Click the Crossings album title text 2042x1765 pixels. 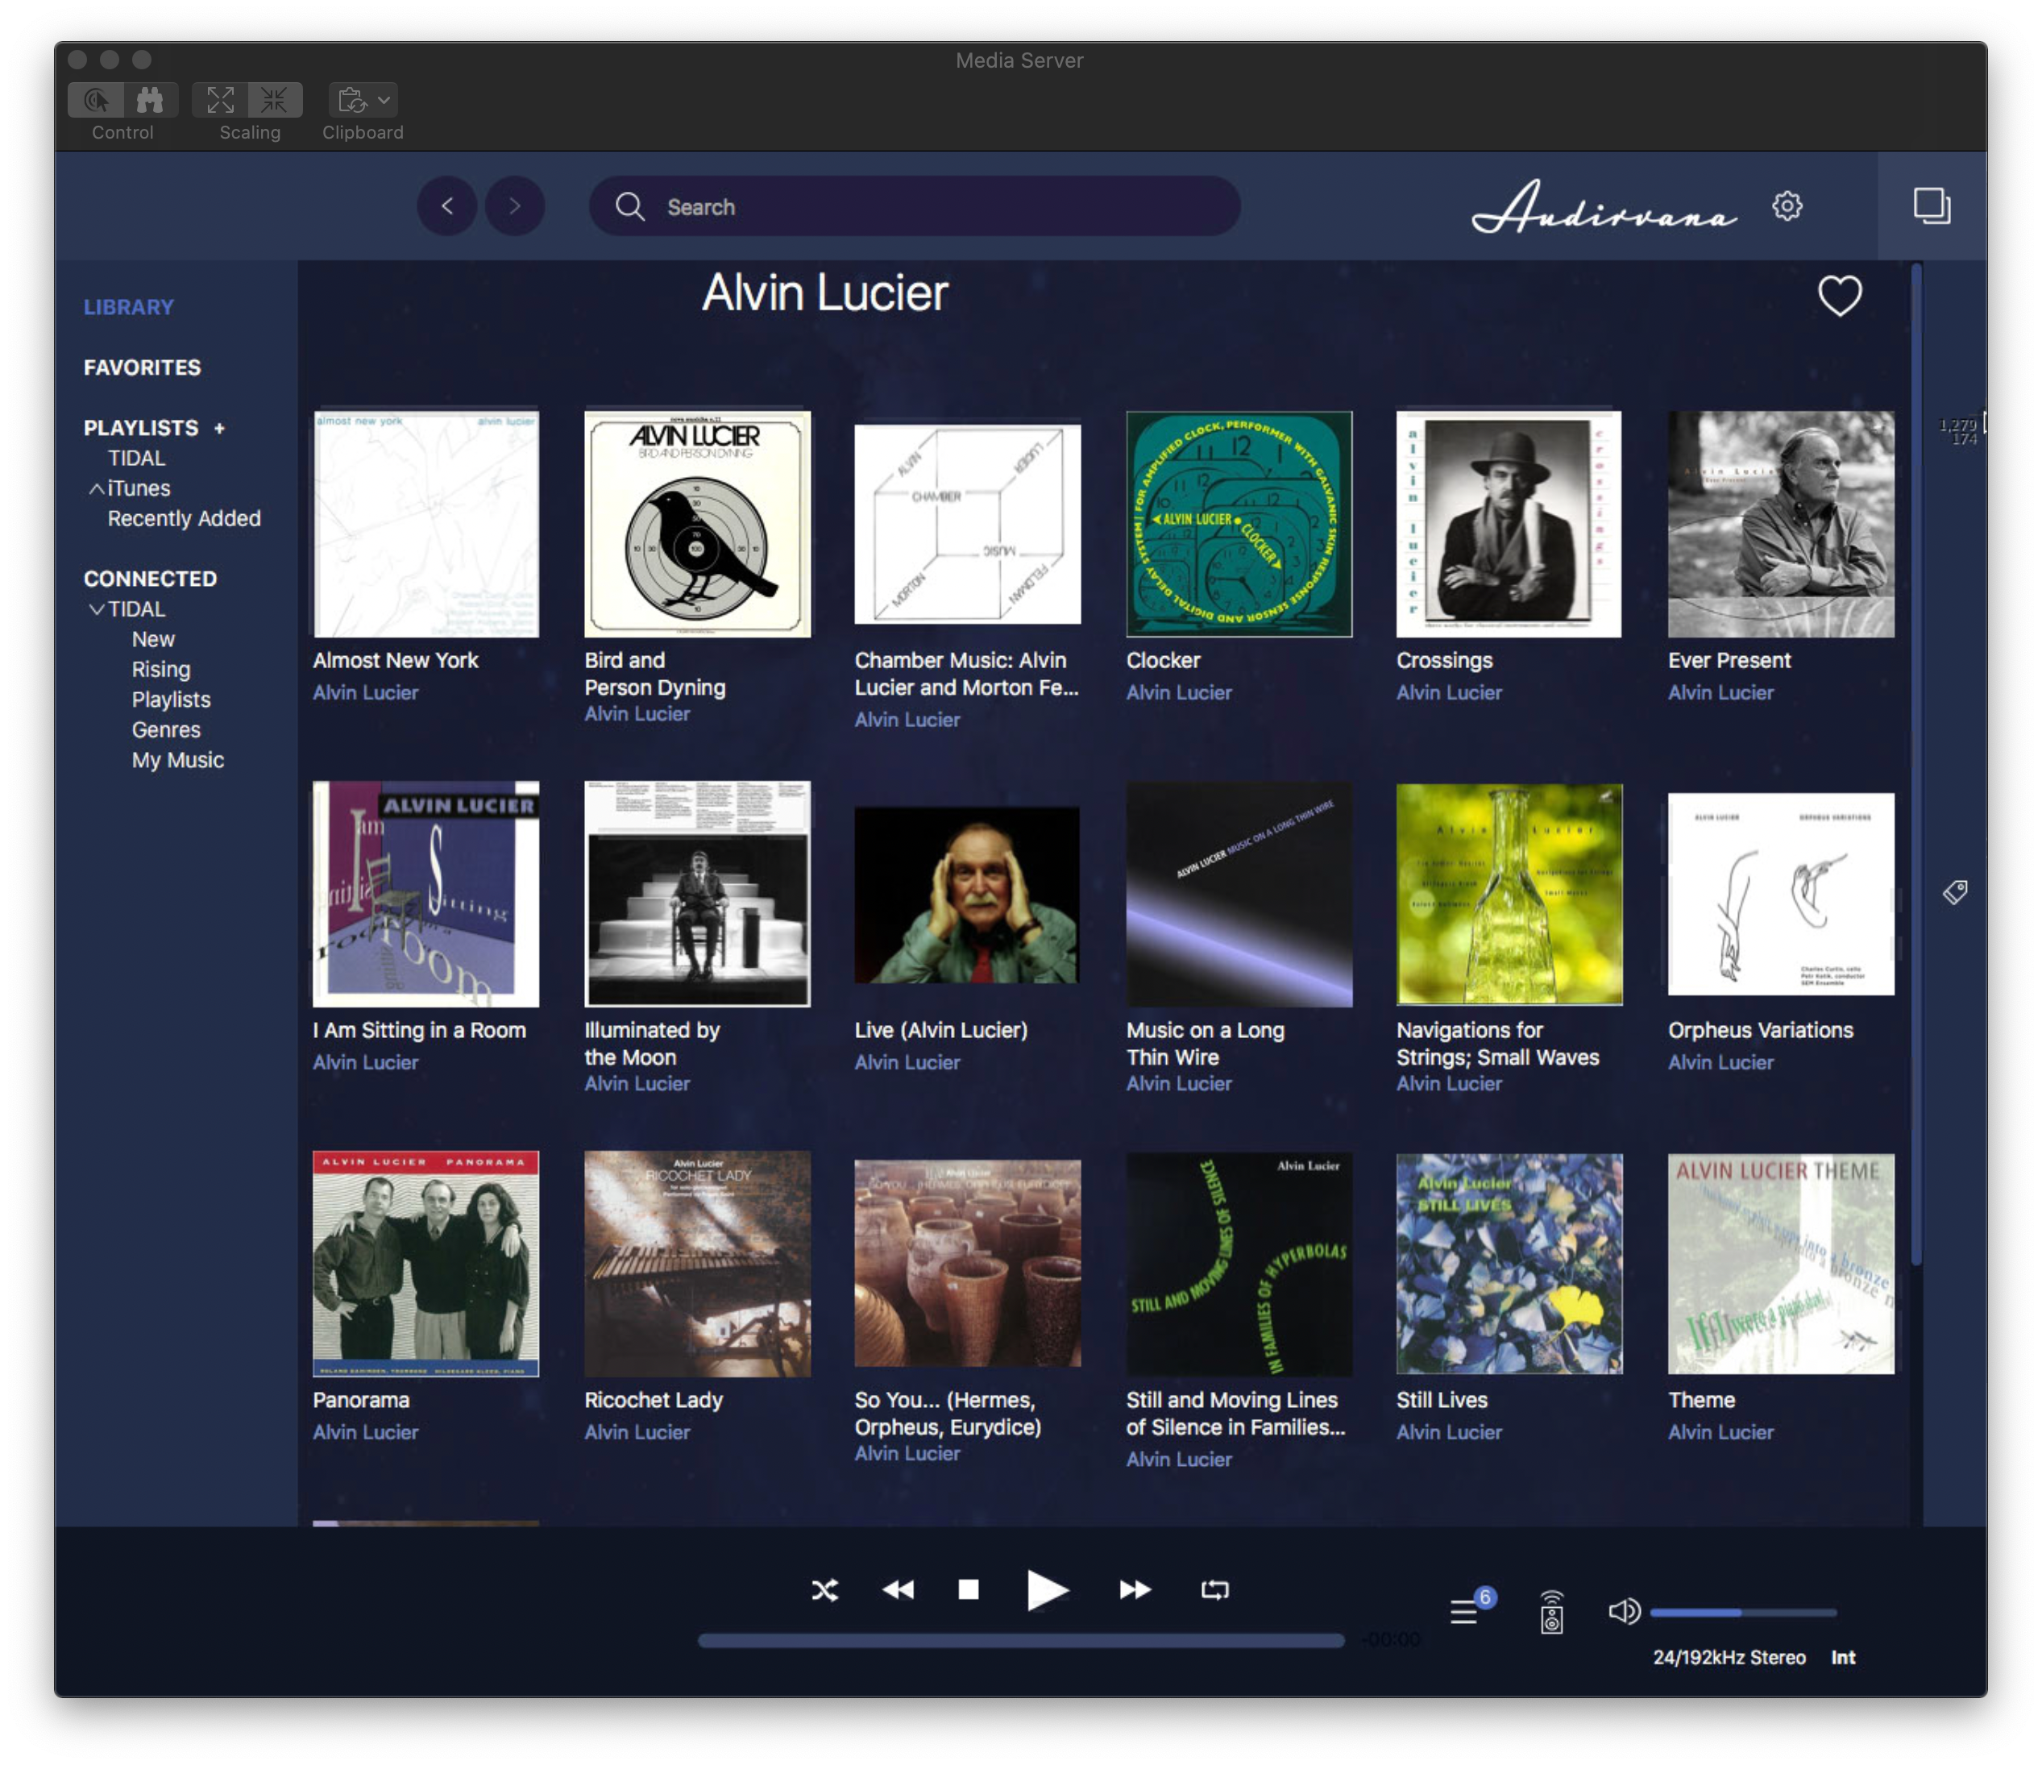(x=1444, y=659)
